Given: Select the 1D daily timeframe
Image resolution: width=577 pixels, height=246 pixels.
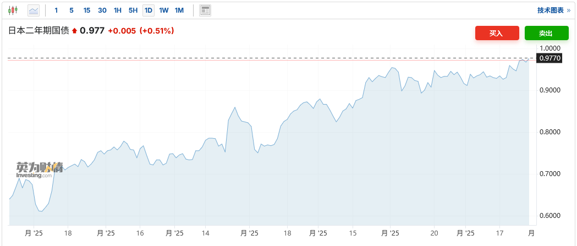Looking at the screenshot, I should point(149,10).
